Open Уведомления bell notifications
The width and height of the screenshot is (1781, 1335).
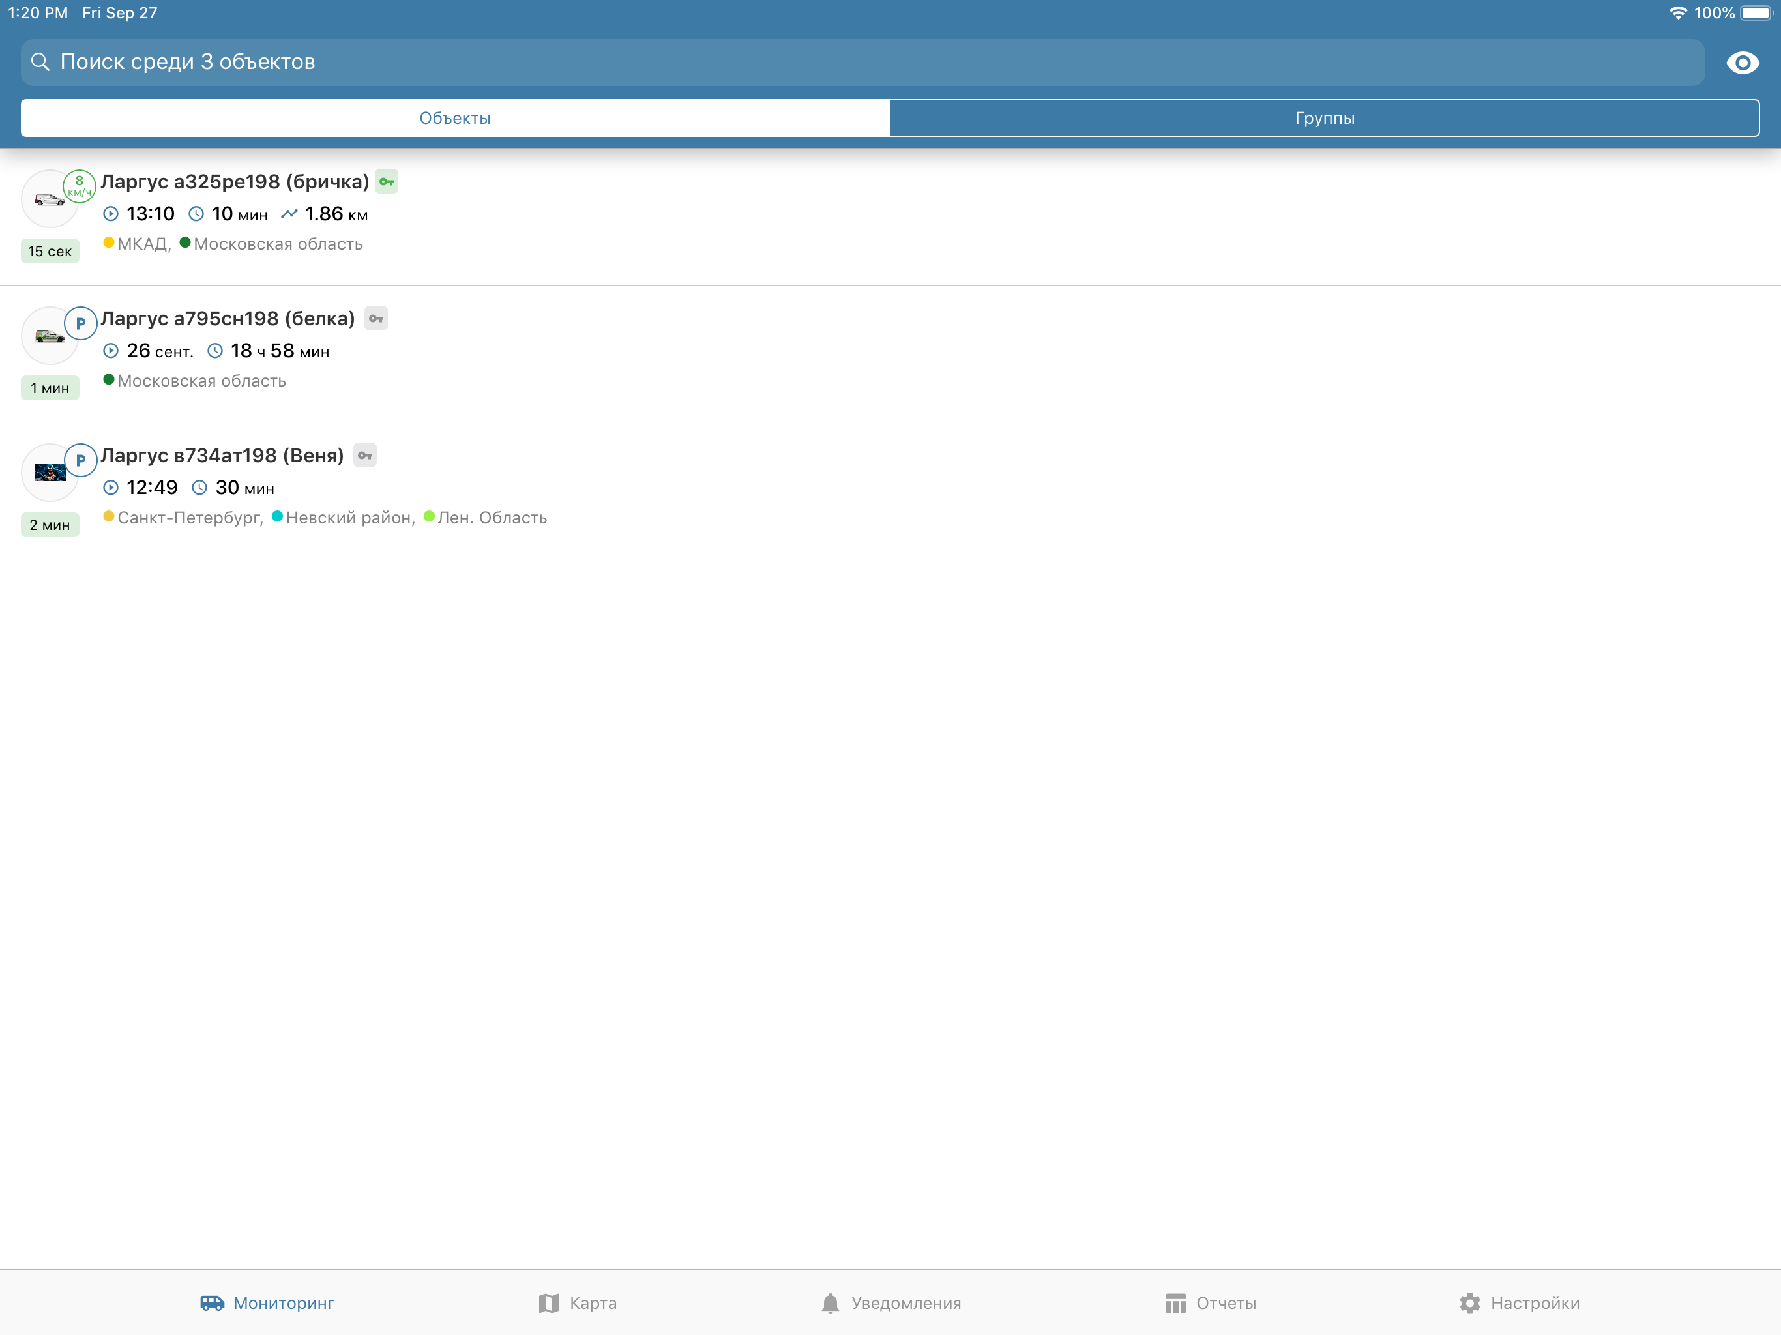pyautogui.click(x=890, y=1303)
